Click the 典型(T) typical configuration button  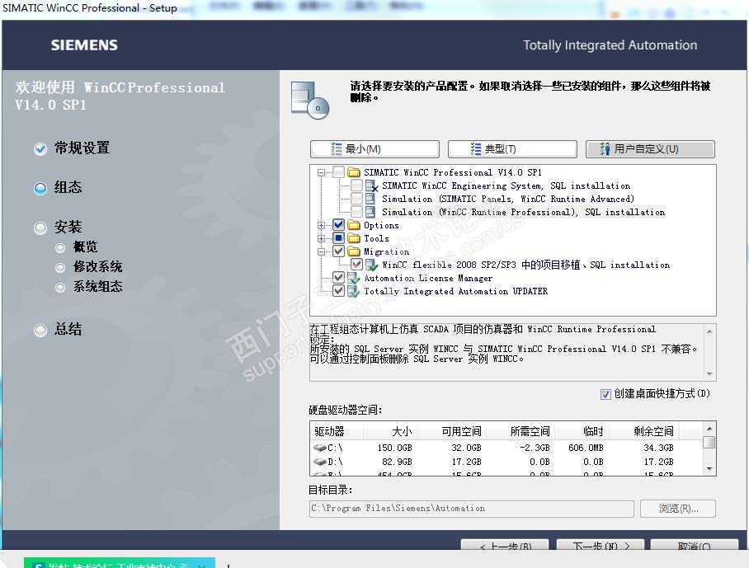pos(512,149)
